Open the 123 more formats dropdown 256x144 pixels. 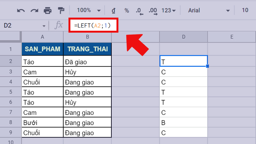(169, 11)
